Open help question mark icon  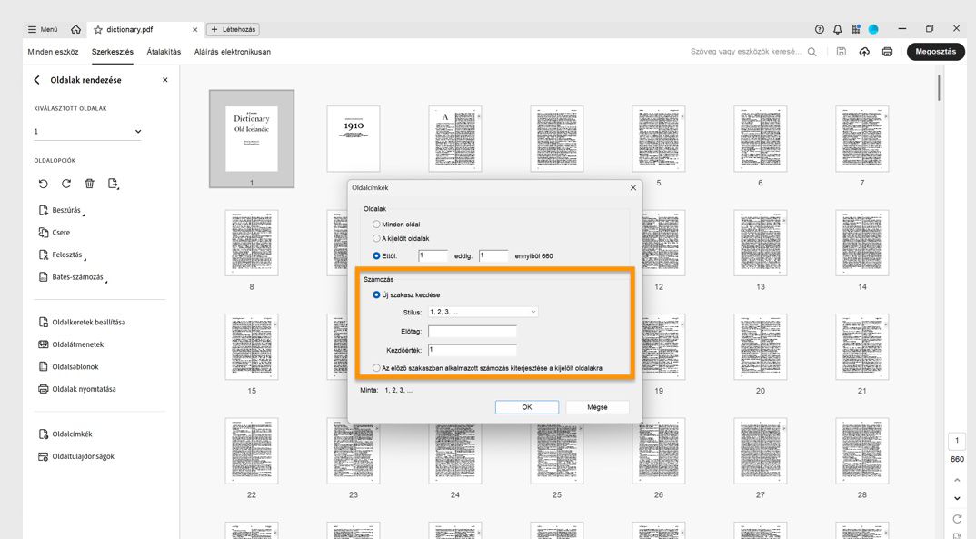pos(819,29)
